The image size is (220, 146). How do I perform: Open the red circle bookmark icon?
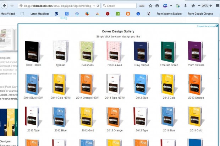click(x=108, y=14)
